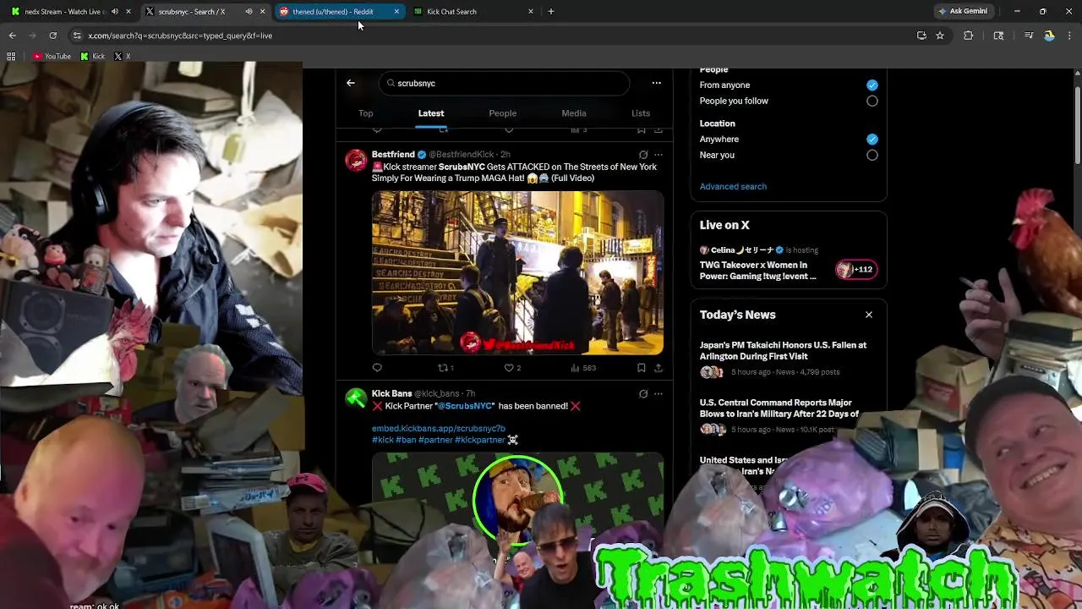Select Near you location radio option
Image resolution: width=1082 pixels, height=609 pixels.
click(x=872, y=155)
